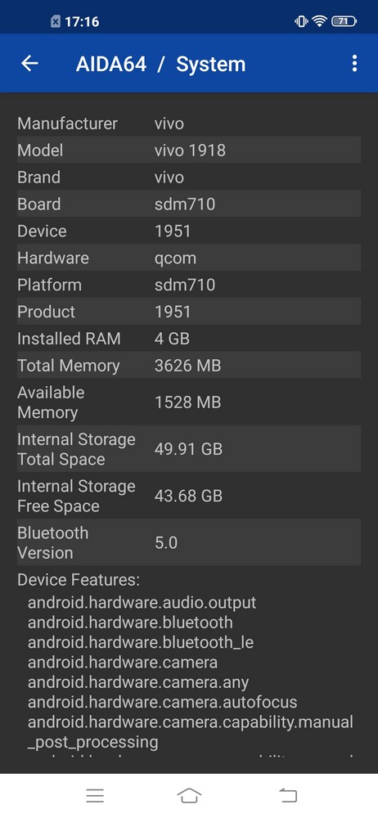Tap the Android back navigation button
This screenshot has width=378, height=818.
(287, 795)
